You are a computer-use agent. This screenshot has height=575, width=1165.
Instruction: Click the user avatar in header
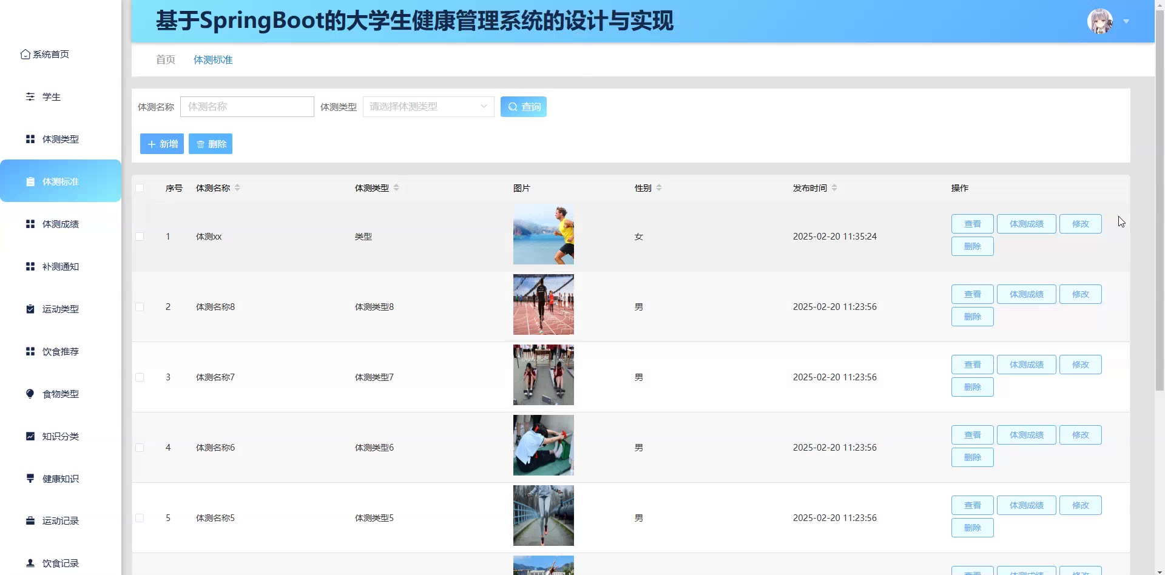(1099, 21)
